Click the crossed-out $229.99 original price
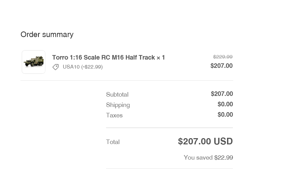 click(x=223, y=57)
